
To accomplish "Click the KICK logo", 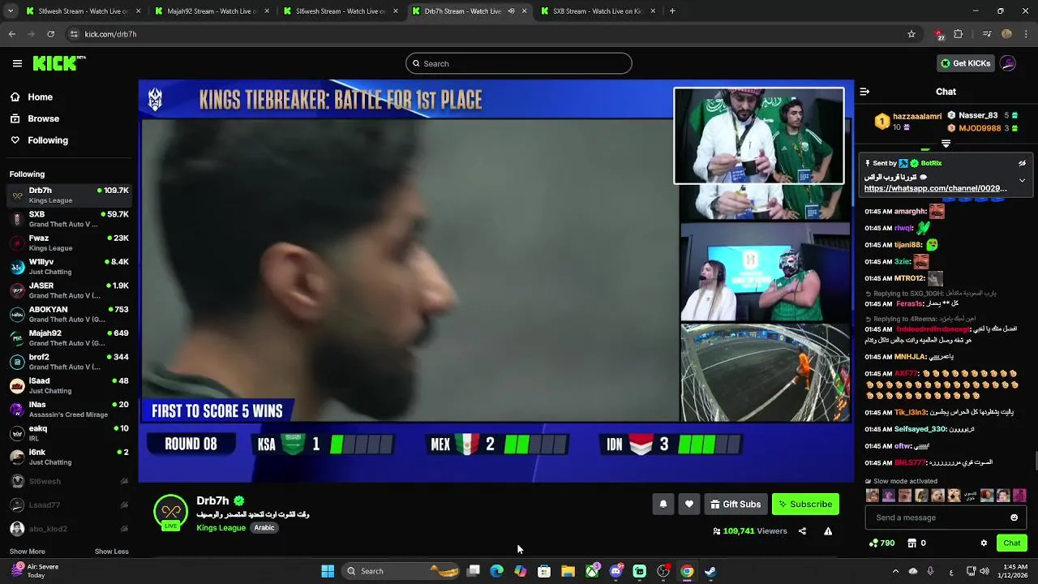I will (59, 63).
